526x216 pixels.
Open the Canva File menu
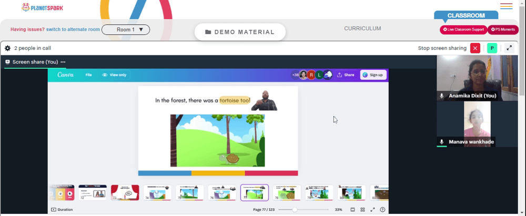(88, 75)
